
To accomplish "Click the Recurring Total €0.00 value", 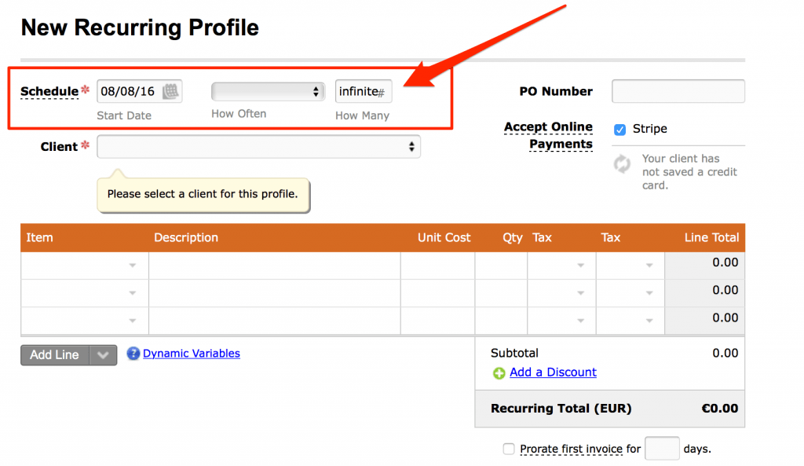I will click(x=720, y=409).
